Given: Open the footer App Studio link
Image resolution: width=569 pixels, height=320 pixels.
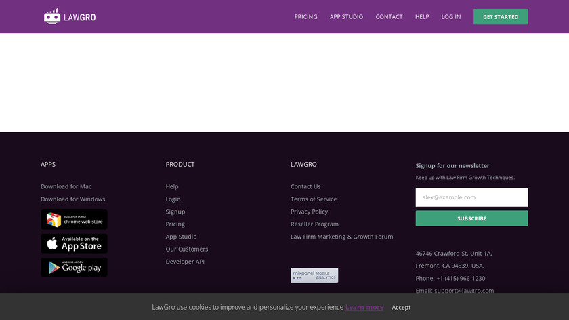Looking at the screenshot, I should click(x=181, y=237).
